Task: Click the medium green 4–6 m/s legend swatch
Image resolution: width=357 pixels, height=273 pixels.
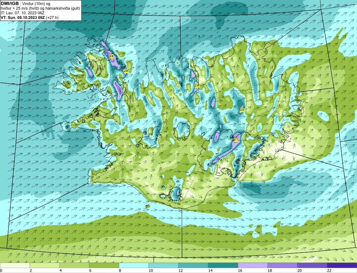Action: [x=74, y=265]
